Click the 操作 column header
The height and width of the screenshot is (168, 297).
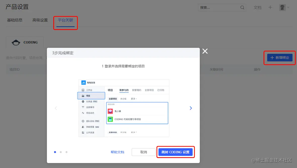pyautogui.click(x=257, y=69)
